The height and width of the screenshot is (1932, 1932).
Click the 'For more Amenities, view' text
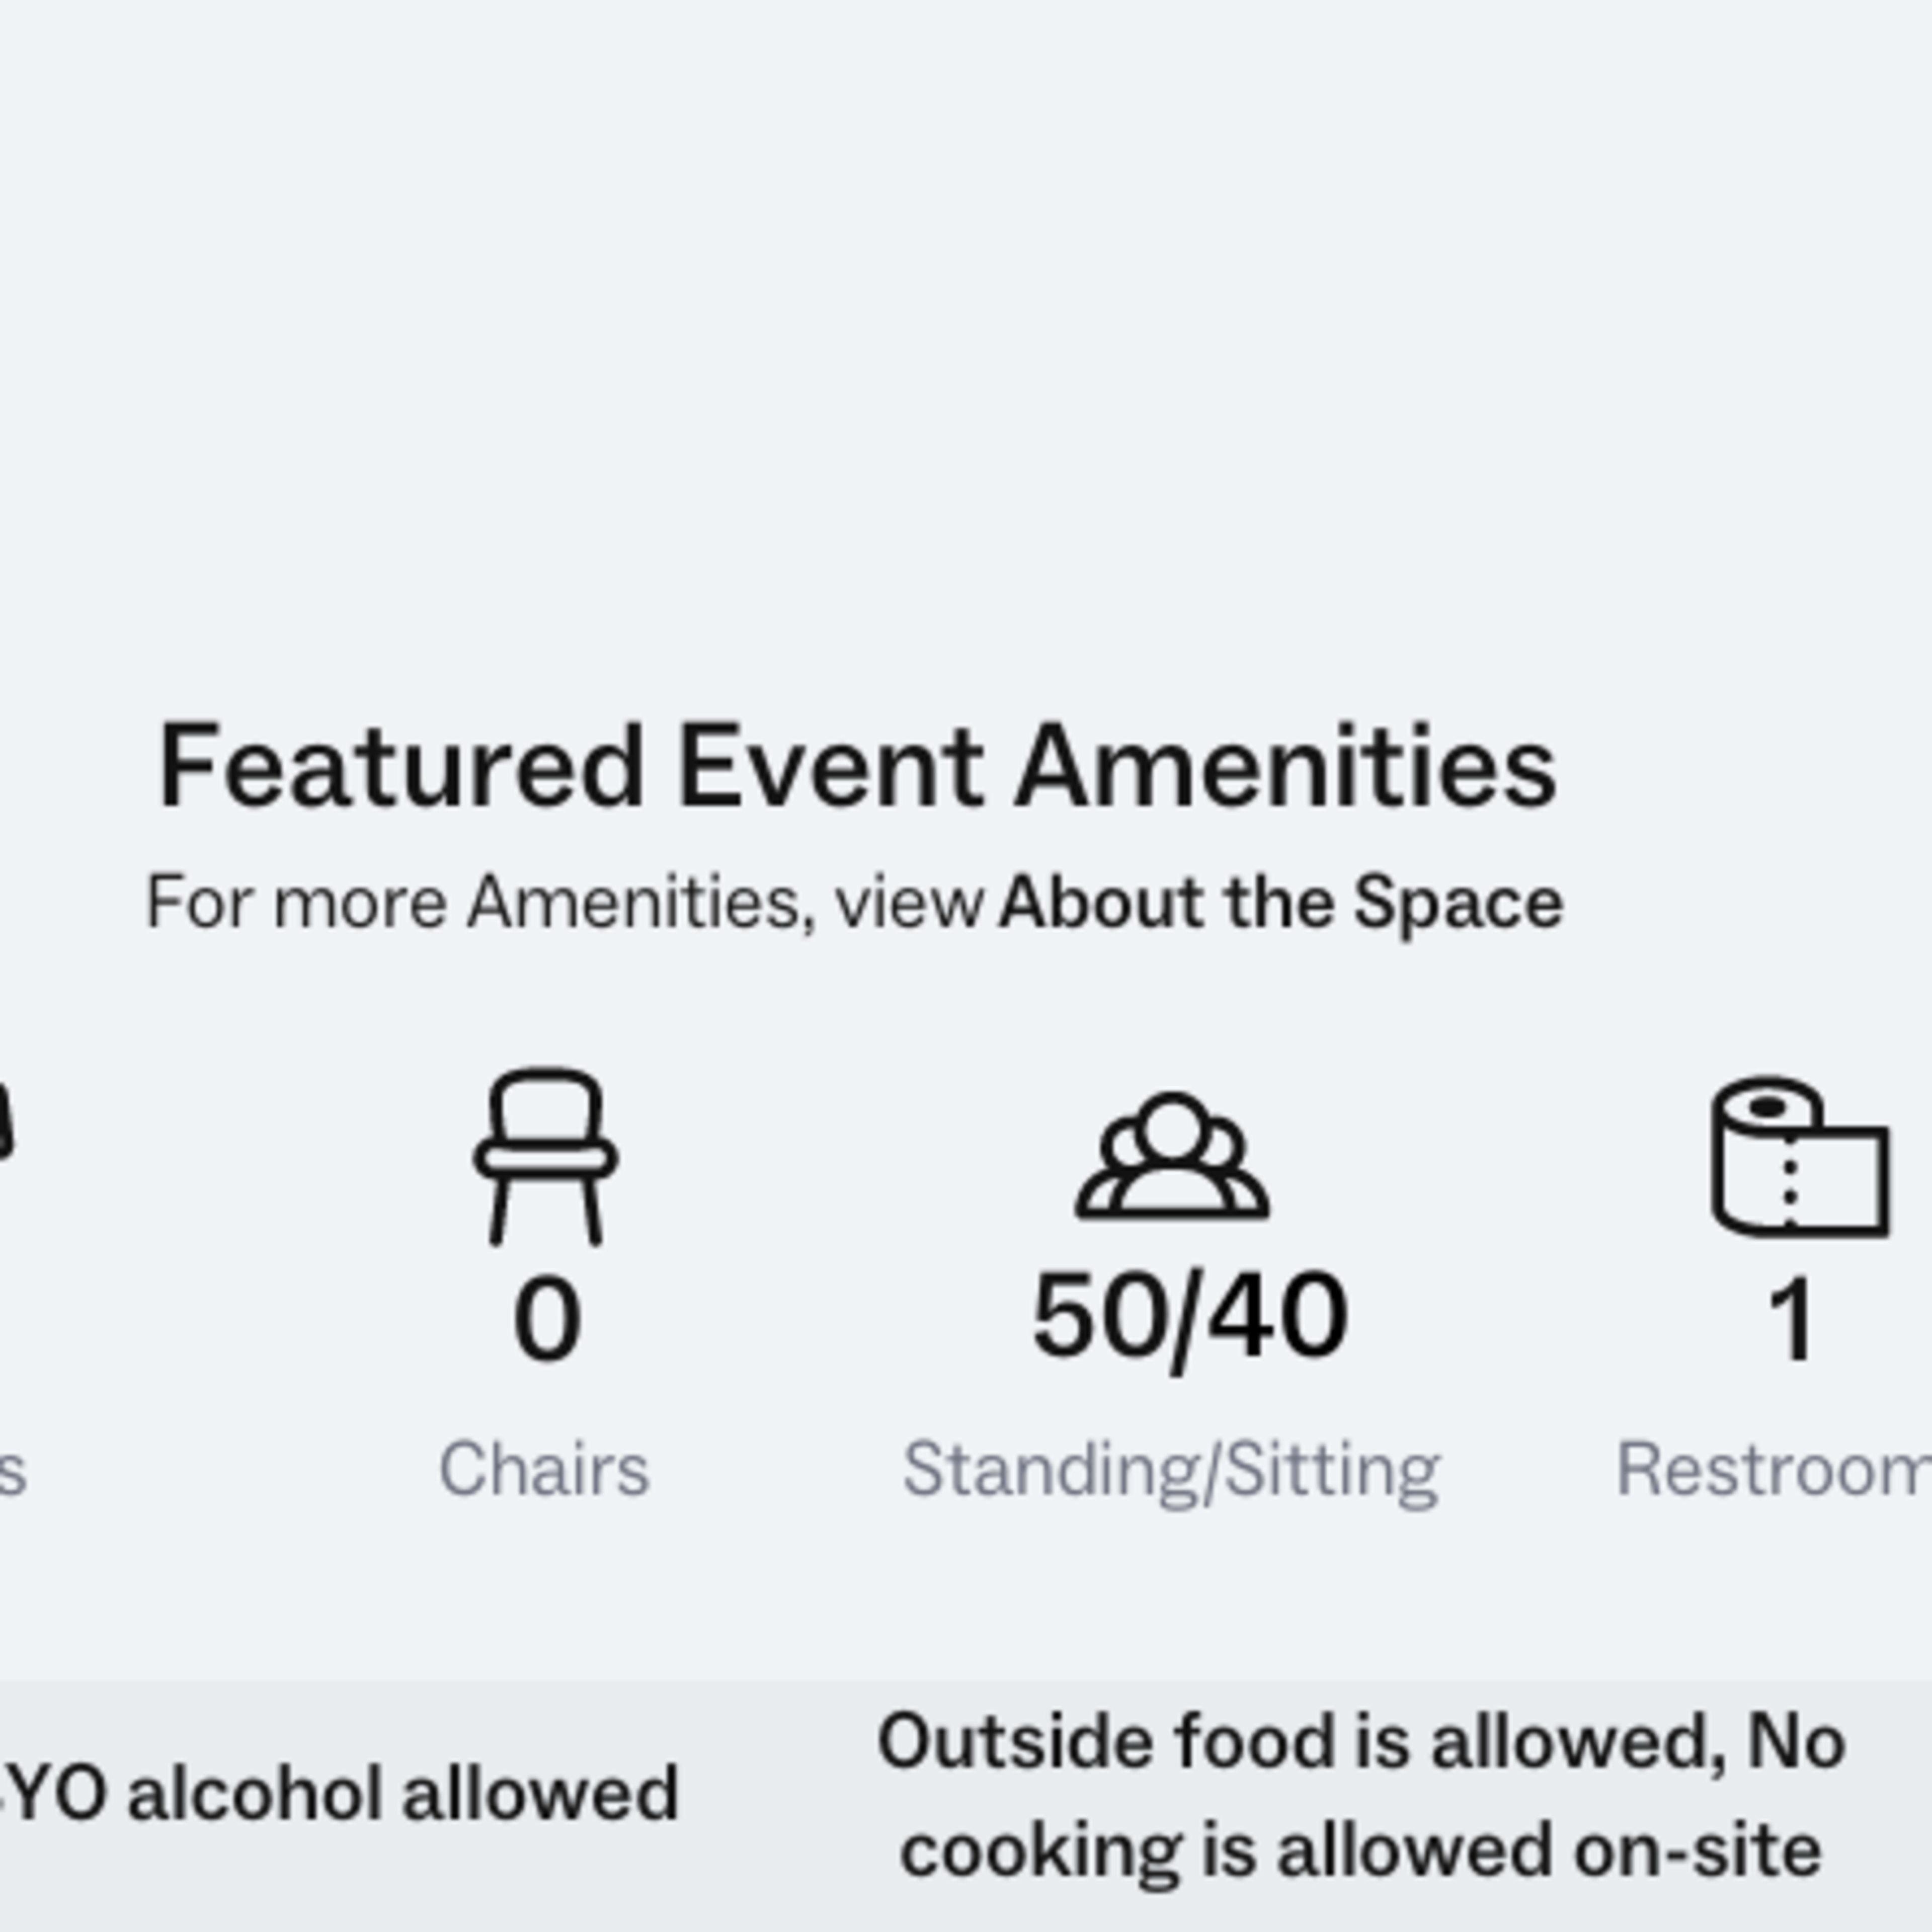[566, 903]
